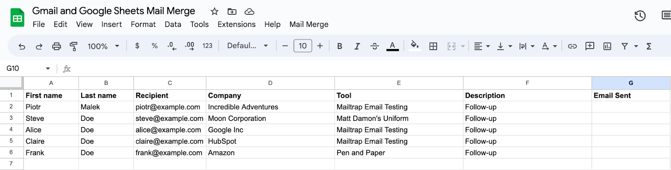Viewport: 671px width, 170px height.
Task: Open the name box dropdown arrow
Action: (48, 68)
